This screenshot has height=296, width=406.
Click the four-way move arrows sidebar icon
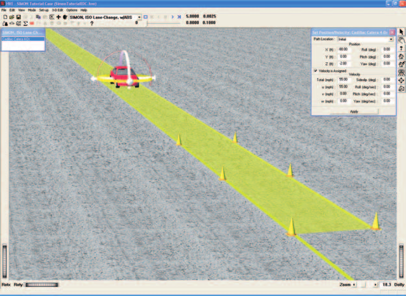click(x=401, y=80)
